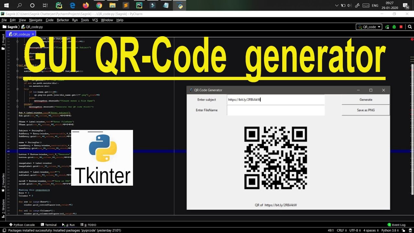The height and width of the screenshot is (233, 414).
Task: Open Search Everywhere magnifier in PyCharm
Action: click(x=410, y=27)
